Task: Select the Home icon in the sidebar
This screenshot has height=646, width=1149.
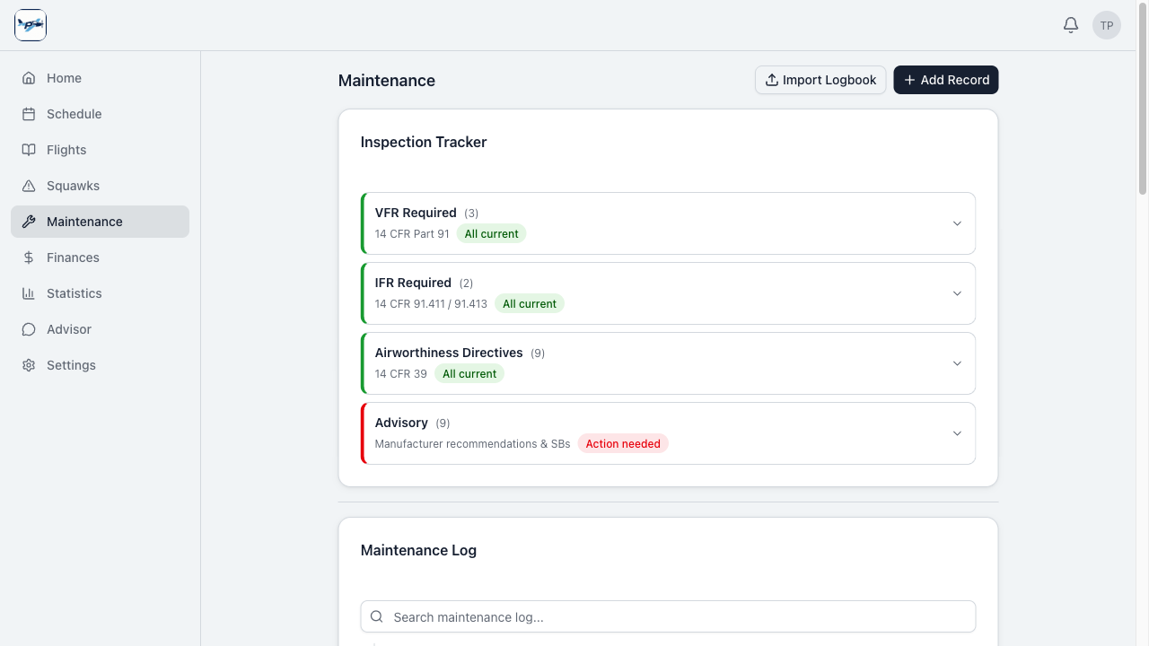Action: coord(28,78)
